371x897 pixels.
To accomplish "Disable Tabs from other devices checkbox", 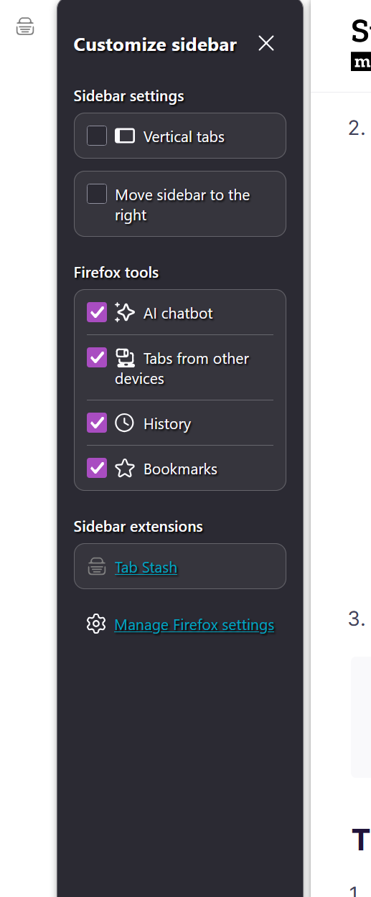I will 97,357.
